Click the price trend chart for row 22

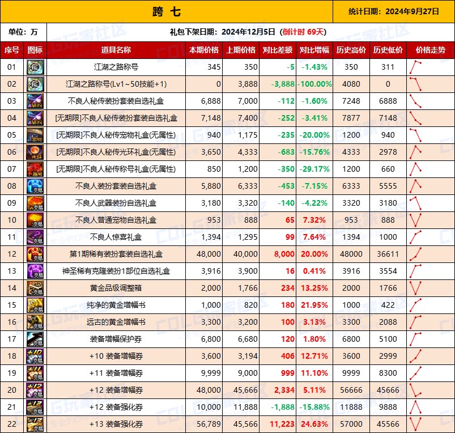(x=415, y=424)
